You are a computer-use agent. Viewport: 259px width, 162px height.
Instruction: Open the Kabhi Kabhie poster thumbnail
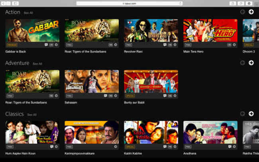(151, 132)
